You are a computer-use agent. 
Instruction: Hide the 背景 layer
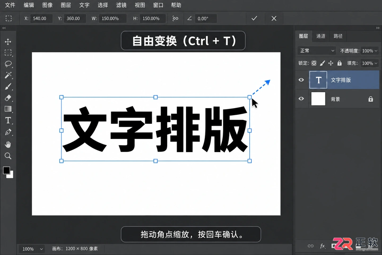(x=301, y=99)
